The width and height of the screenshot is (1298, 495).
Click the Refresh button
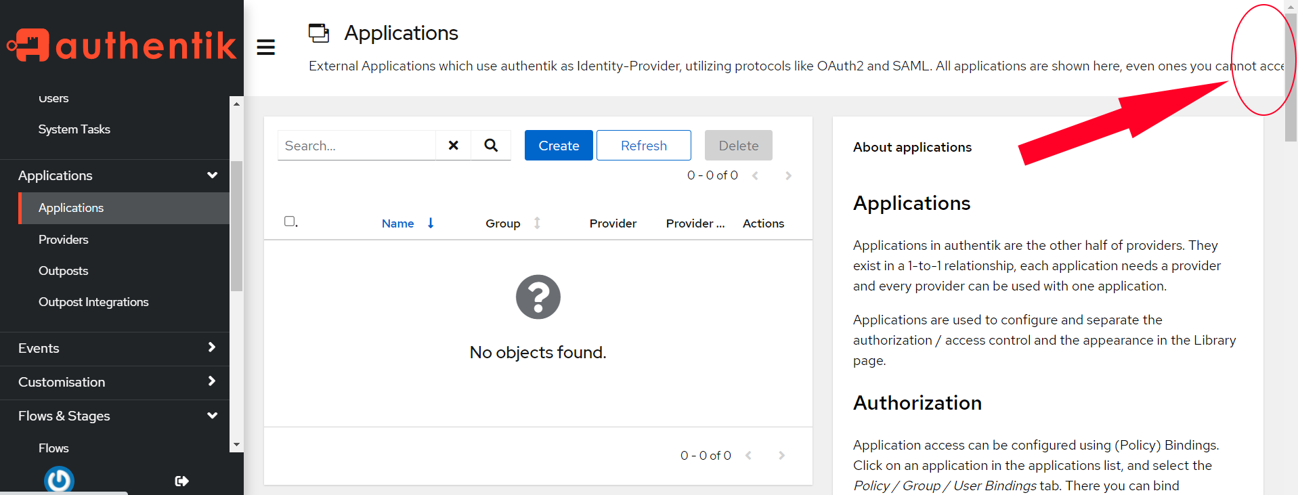coord(644,145)
